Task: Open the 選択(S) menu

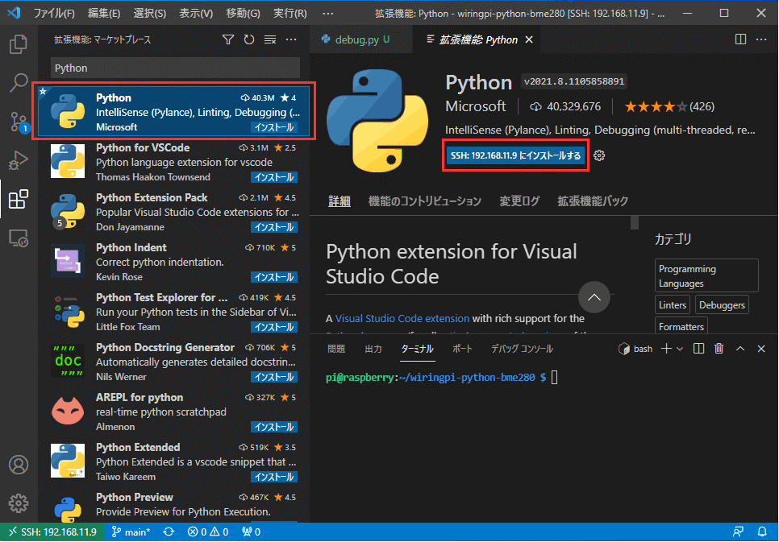Action: (x=149, y=14)
